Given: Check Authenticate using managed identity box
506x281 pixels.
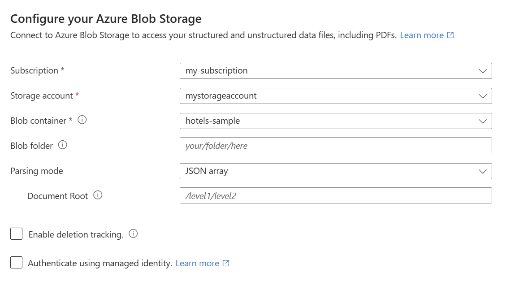Looking at the screenshot, I should [17, 263].
